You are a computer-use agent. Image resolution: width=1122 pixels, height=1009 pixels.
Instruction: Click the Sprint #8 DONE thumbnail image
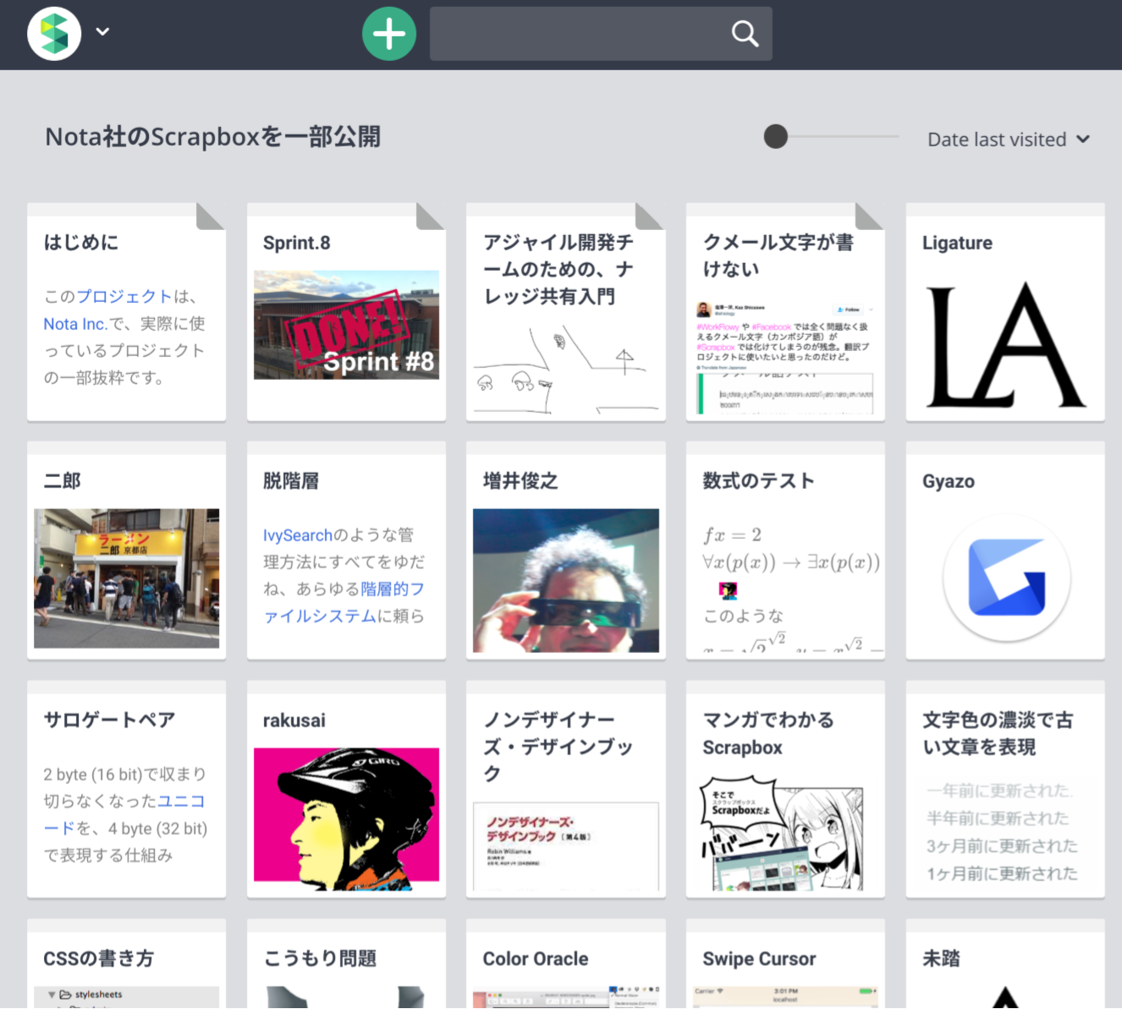[346, 325]
